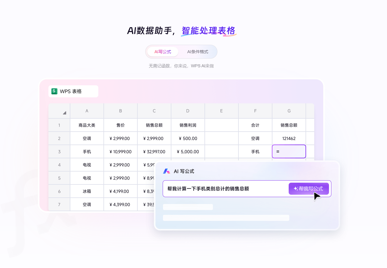Click the 空调 cell in row 2 column A
The image size is (387, 268).
(x=87, y=139)
